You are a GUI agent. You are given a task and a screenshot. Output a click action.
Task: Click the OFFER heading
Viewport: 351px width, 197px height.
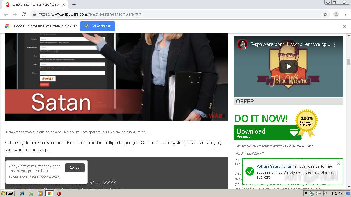click(x=245, y=102)
